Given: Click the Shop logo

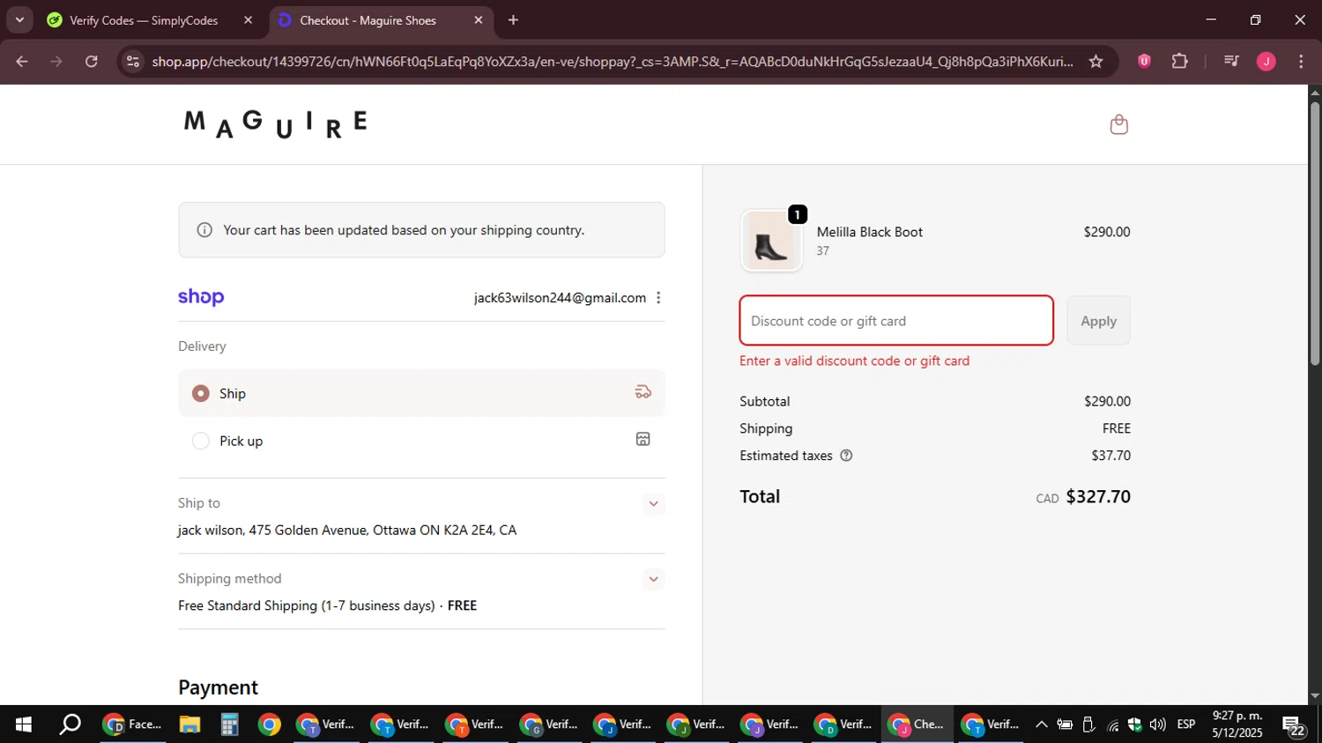Looking at the screenshot, I should point(201,297).
